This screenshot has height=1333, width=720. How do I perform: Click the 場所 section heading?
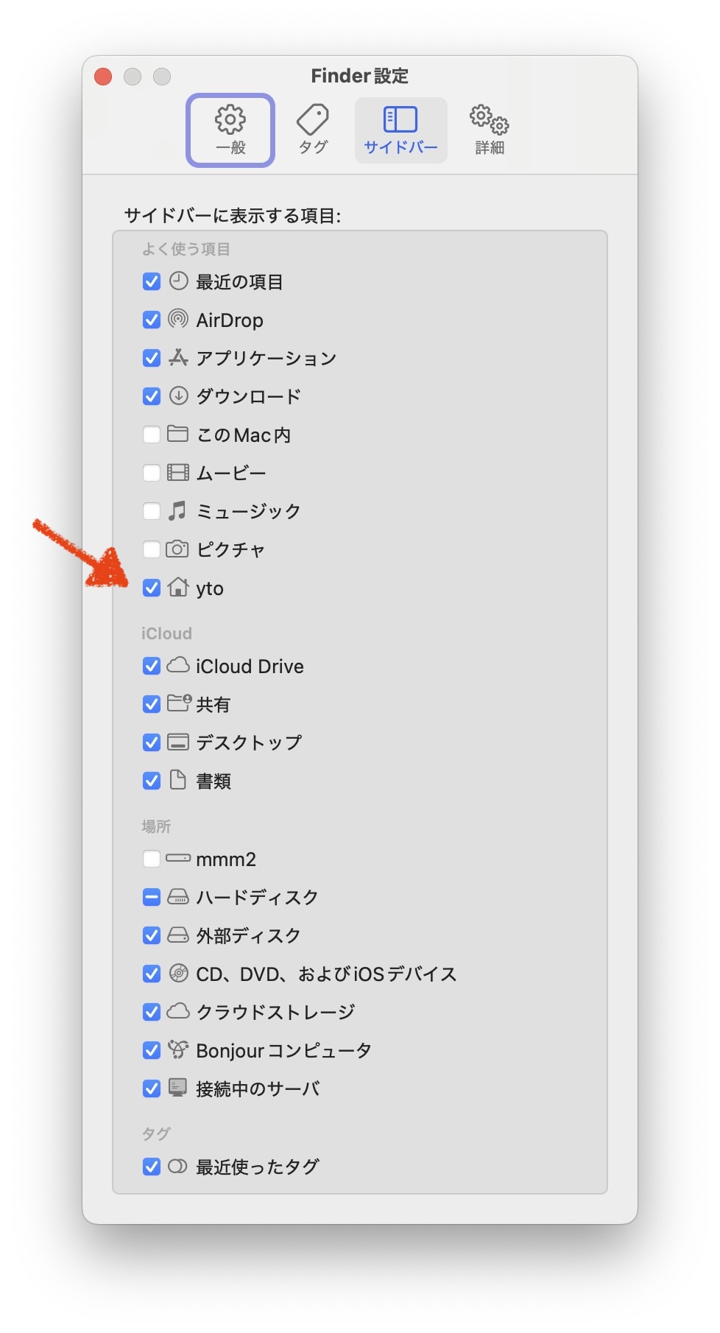tap(156, 826)
